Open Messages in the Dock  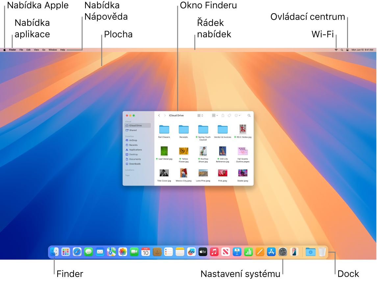tap(88, 252)
